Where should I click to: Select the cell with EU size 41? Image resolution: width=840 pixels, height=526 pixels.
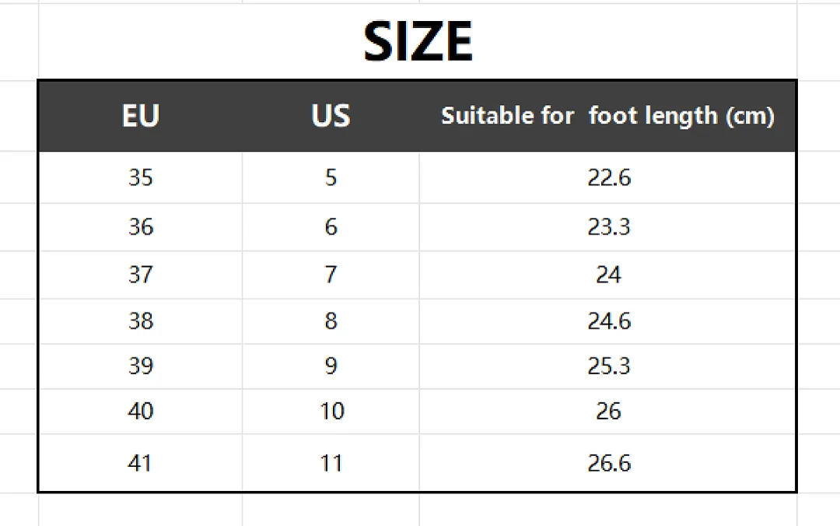[x=140, y=463]
